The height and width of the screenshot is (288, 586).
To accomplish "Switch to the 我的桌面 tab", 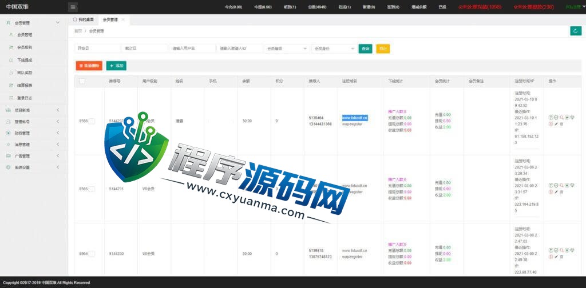I will tap(84, 20).
